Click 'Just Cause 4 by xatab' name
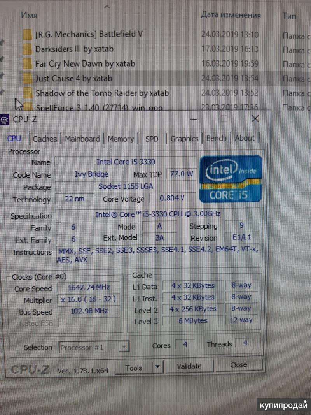This screenshot has width=311, height=415. (74, 78)
